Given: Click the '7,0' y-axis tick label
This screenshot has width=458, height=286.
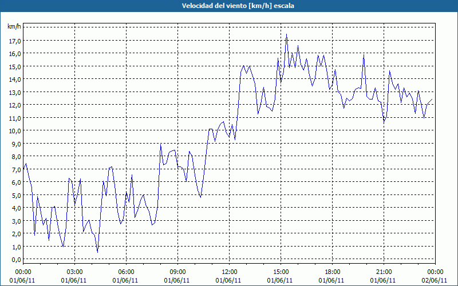Looking at the screenshot, I should [17, 169].
